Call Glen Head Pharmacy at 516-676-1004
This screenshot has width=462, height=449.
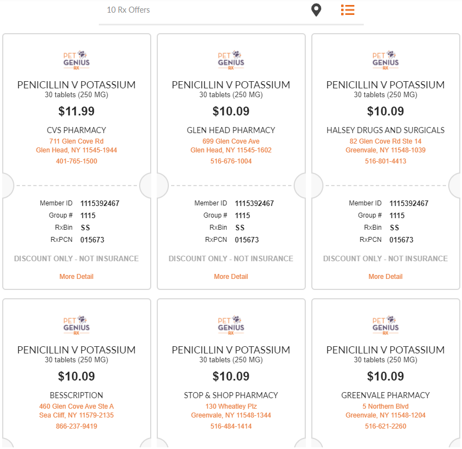(231, 161)
